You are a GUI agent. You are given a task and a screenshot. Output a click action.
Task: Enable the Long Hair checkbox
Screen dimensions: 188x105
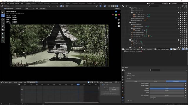click(150, 98)
